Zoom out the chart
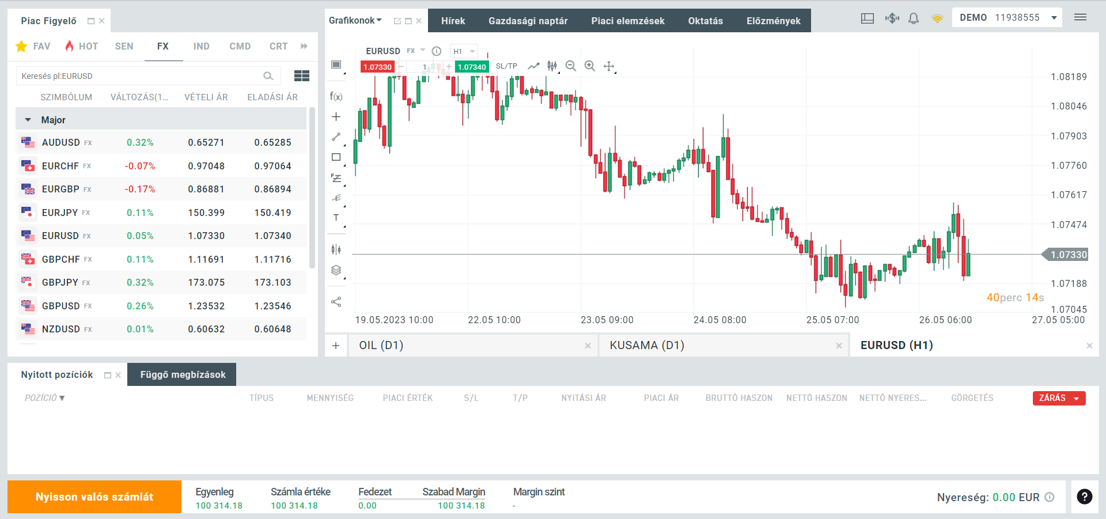Image resolution: width=1106 pixels, height=519 pixels. [571, 66]
